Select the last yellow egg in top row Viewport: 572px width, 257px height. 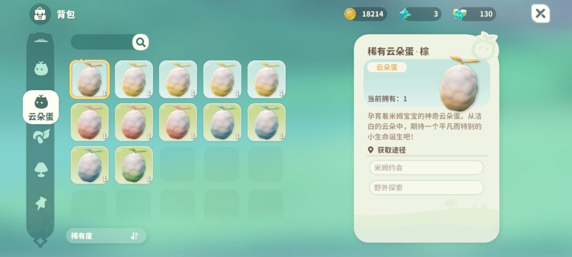click(x=266, y=79)
